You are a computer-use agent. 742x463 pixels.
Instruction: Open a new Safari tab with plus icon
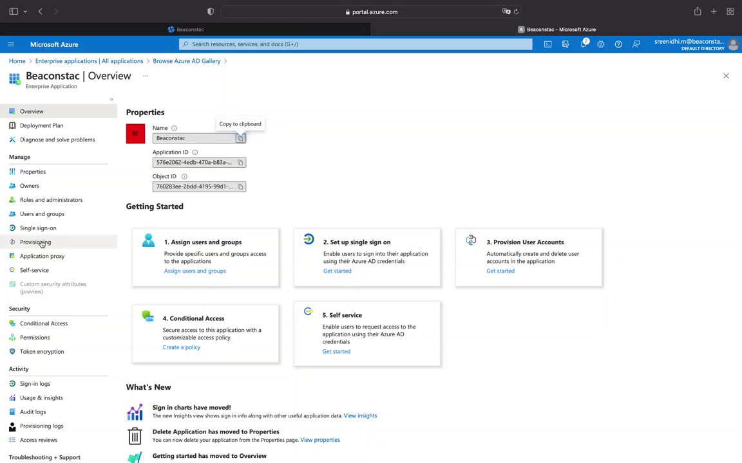(x=714, y=12)
